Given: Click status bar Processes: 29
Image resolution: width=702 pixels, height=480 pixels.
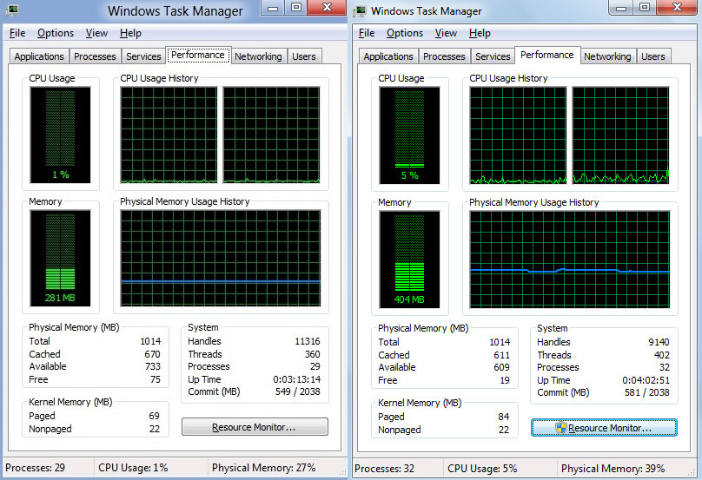Looking at the screenshot, I should tap(36, 468).
